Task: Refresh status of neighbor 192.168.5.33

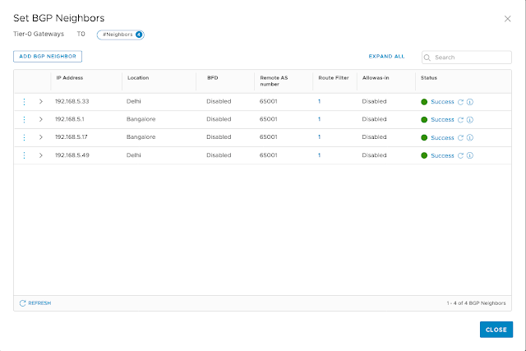Action: pos(460,102)
